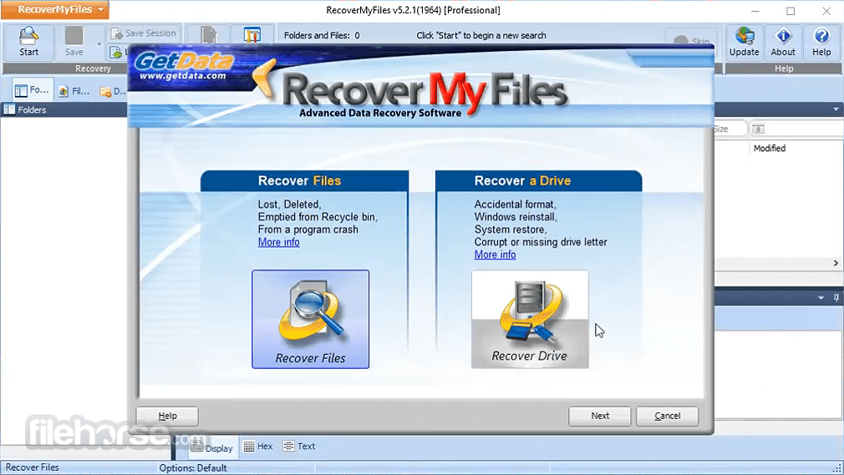Expand the Save button dropdown arrow
844x475 pixels.
99,44
